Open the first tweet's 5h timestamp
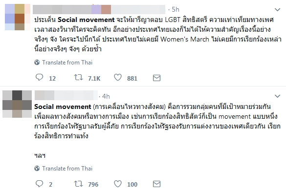Image resolution: width=286 pixels, height=192 pixels. (176, 9)
